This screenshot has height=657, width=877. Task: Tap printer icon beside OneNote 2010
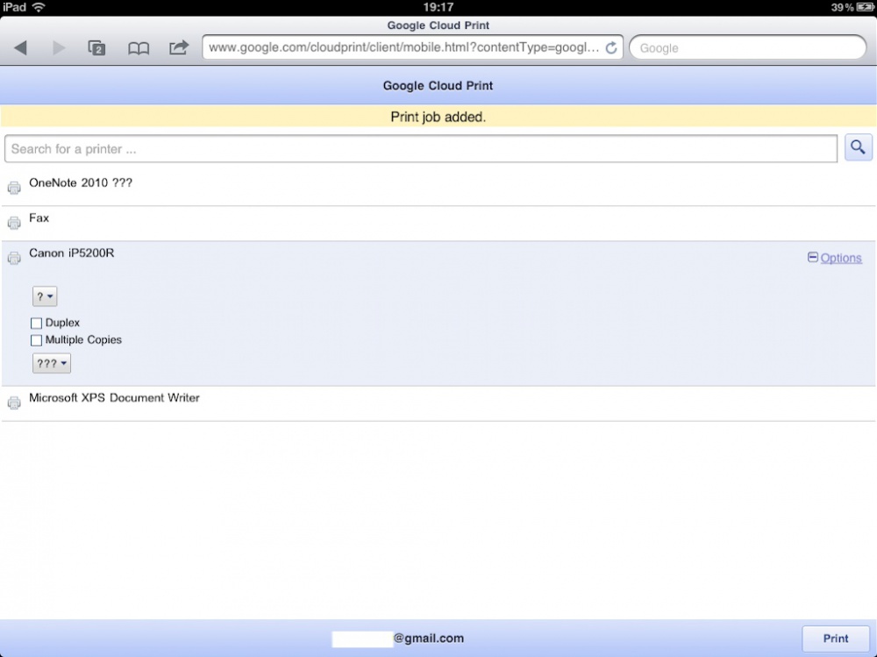[14, 188]
